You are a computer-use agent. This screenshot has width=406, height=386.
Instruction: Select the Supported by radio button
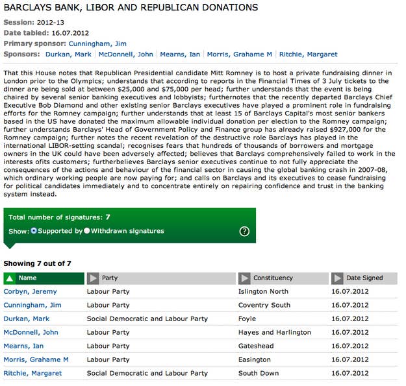point(34,231)
